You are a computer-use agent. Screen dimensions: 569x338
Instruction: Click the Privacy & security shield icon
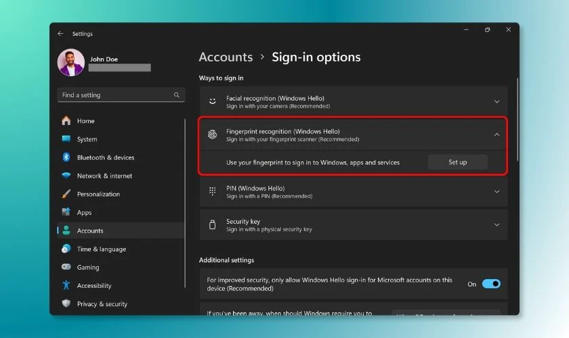[x=66, y=304]
